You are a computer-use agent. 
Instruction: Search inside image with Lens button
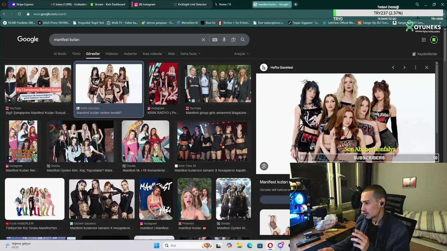(264, 166)
